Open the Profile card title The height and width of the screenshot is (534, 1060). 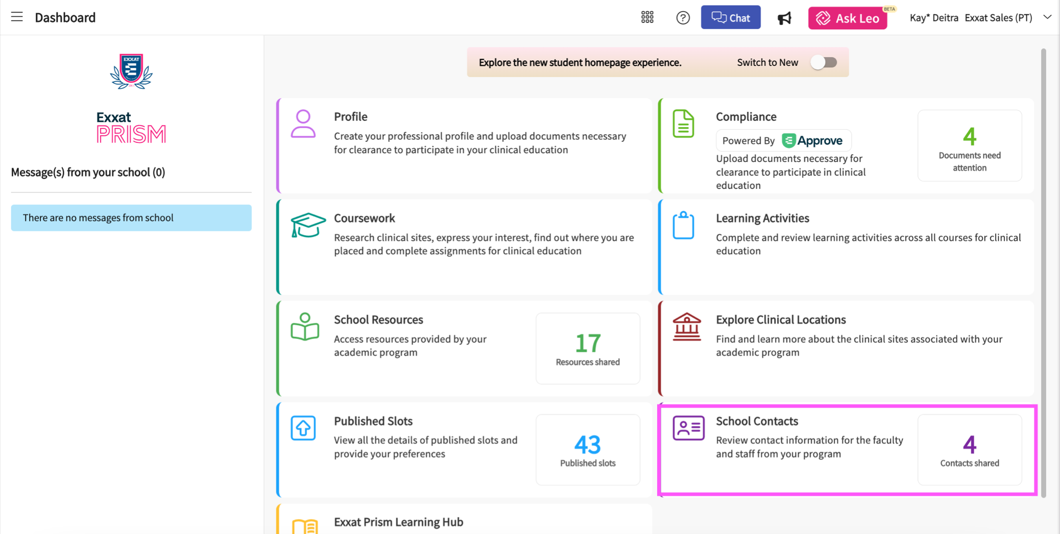tap(350, 116)
